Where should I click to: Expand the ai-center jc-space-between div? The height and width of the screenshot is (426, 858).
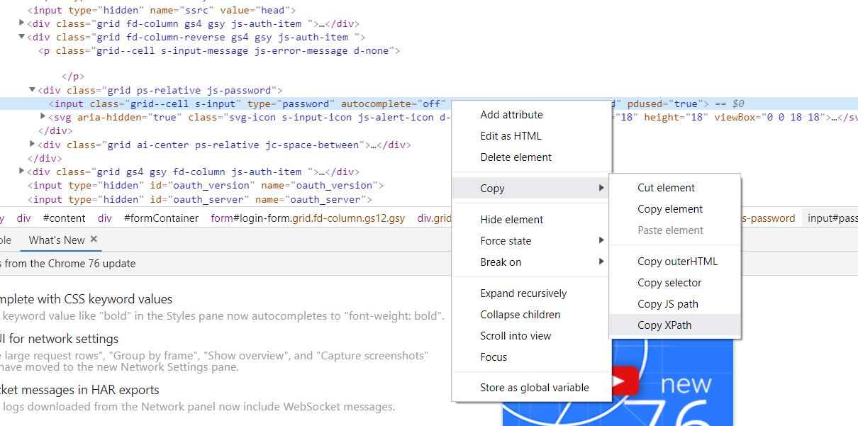tap(32, 145)
